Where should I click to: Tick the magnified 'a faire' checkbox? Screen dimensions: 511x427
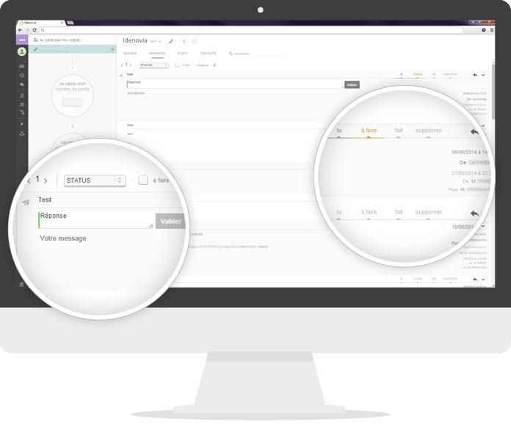(143, 180)
